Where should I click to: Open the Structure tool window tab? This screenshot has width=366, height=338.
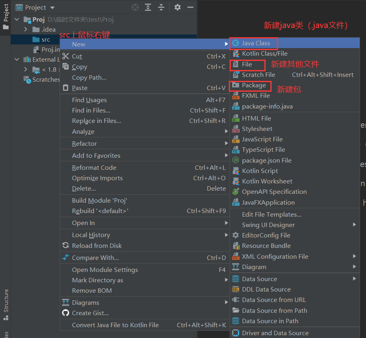(6, 305)
